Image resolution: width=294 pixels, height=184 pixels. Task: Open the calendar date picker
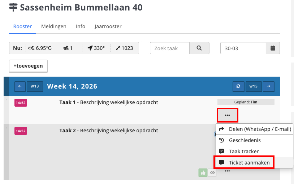point(273,48)
